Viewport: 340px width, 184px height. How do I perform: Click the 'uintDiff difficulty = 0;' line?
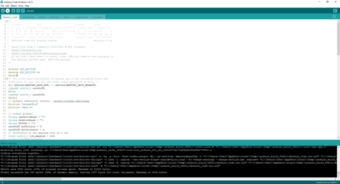(x=25, y=126)
